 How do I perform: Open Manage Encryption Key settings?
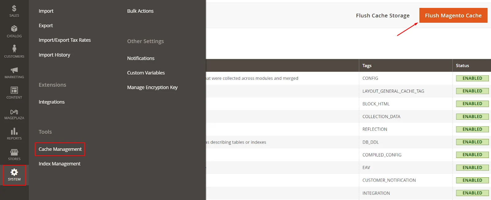pos(152,87)
